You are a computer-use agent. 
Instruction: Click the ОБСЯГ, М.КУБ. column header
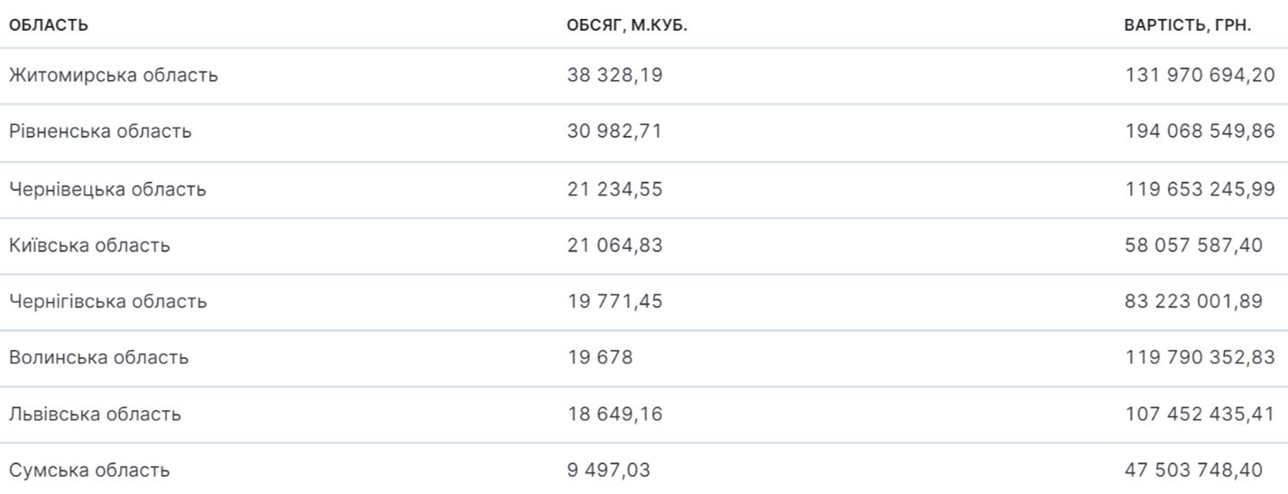pyautogui.click(x=627, y=24)
